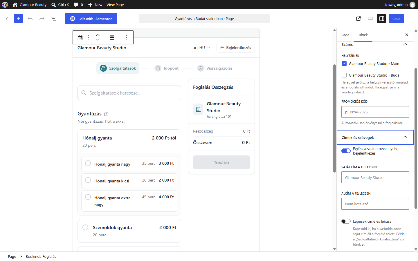Enable the Lépések címe és leírása toggle
This screenshot has height=261, width=418.
(346, 221)
